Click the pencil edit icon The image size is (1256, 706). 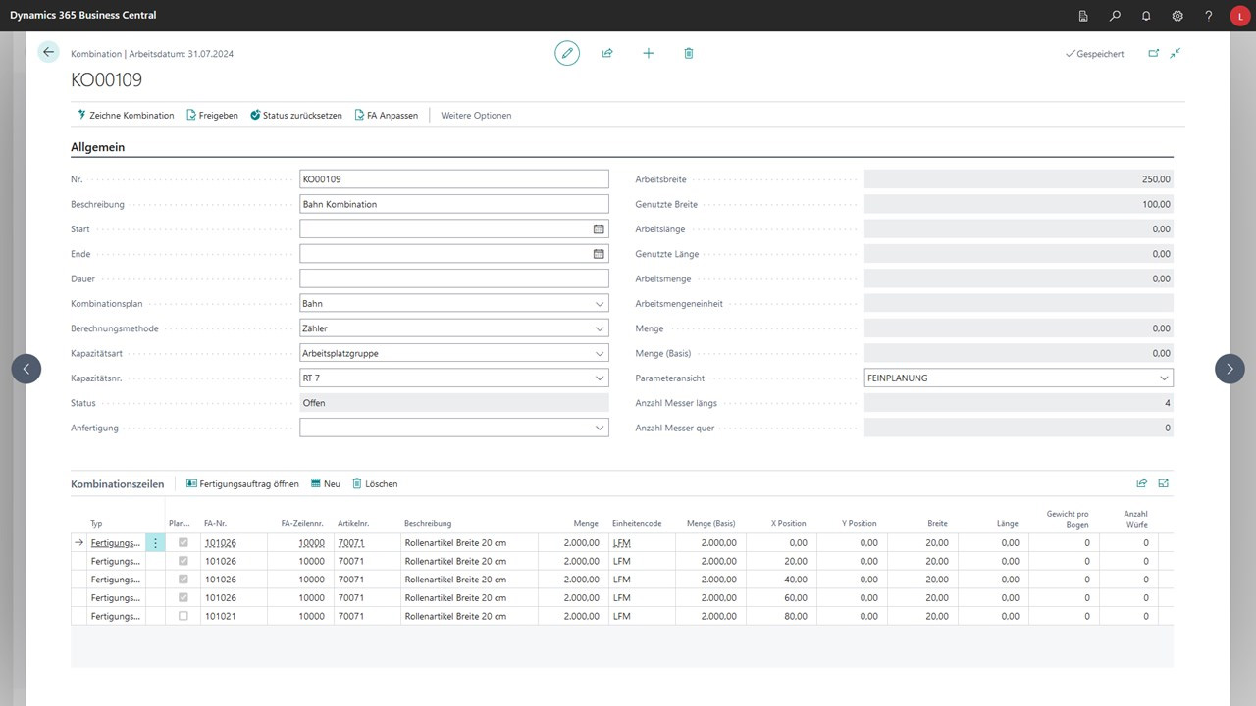567,53
